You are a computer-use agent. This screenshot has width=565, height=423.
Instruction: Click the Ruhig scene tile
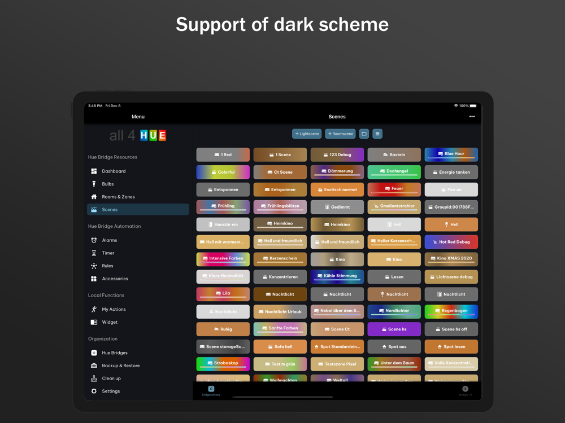(x=223, y=329)
